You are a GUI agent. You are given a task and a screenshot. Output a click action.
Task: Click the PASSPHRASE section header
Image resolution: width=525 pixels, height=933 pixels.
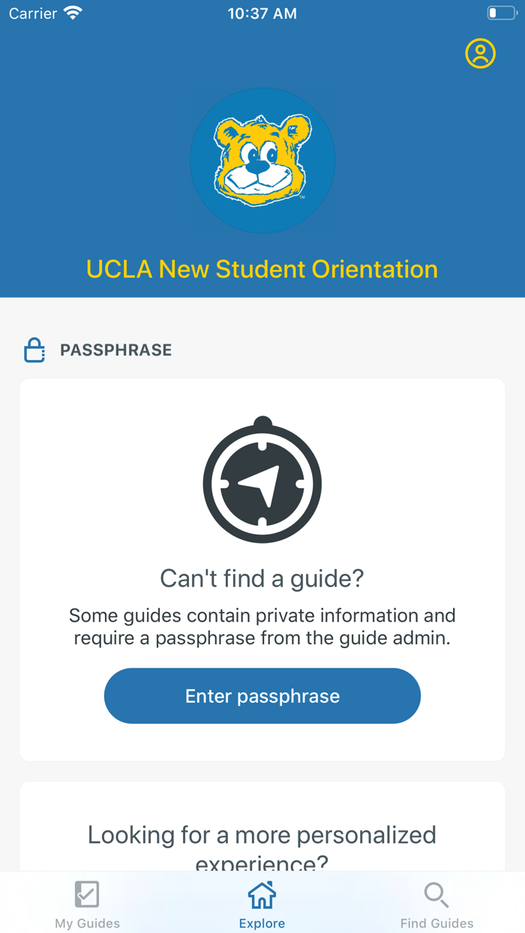click(116, 349)
